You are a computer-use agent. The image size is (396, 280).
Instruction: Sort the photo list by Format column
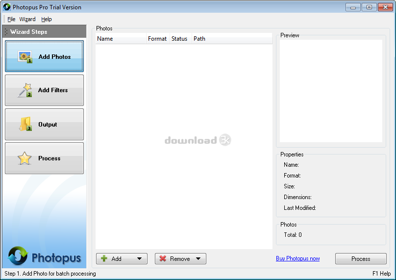158,39
